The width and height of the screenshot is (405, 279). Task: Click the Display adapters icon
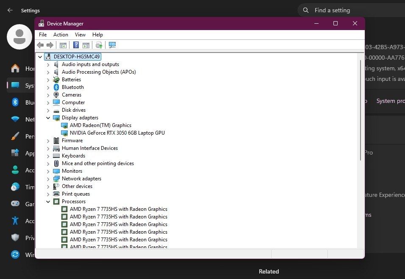click(x=56, y=118)
